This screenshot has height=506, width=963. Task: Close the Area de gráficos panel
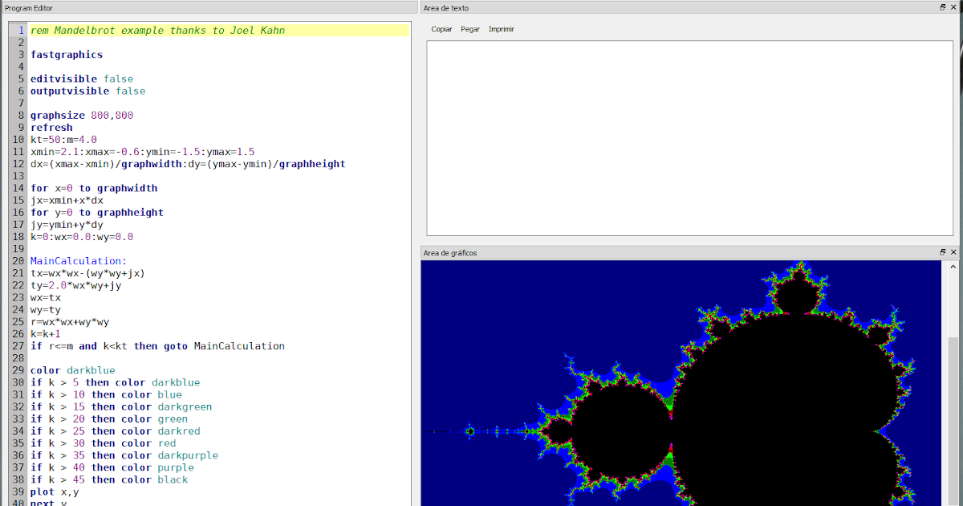(x=954, y=252)
